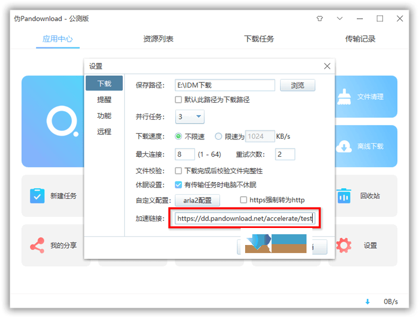419x318 pixels.
Task: Click the 浏览 browse button
Action: [x=298, y=85]
